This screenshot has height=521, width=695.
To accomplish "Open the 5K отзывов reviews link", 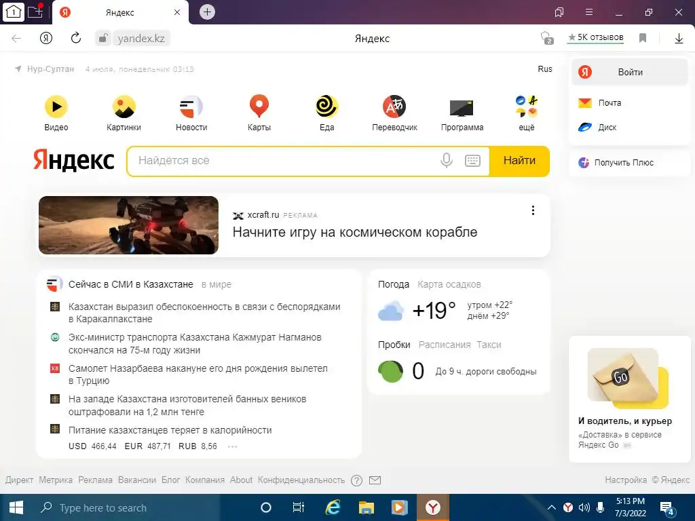I will coord(596,38).
